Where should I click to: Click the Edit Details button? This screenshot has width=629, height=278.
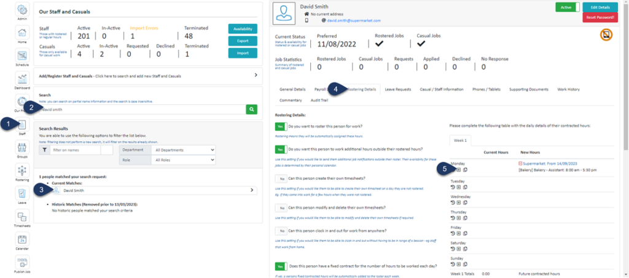click(600, 7)
